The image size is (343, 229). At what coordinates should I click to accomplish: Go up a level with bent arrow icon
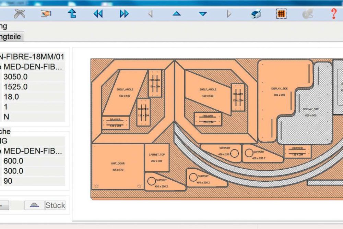tap(72, 14)
